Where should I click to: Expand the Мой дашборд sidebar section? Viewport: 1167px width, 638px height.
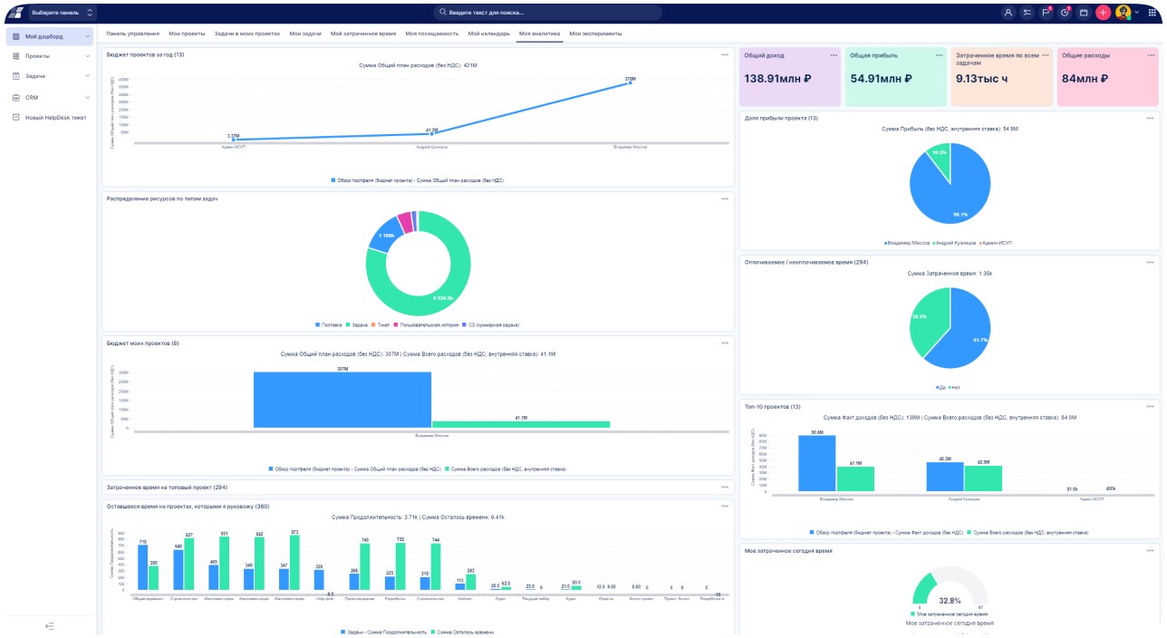pos(88,37)
